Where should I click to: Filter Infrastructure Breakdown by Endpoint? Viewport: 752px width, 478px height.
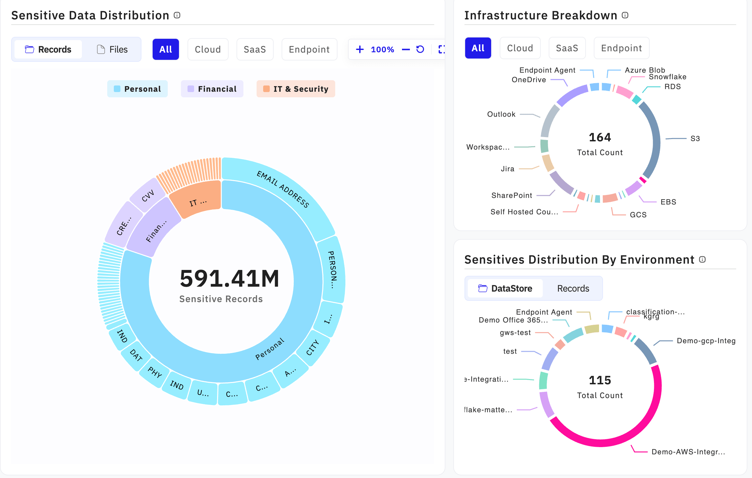click(x=621, y=48)
